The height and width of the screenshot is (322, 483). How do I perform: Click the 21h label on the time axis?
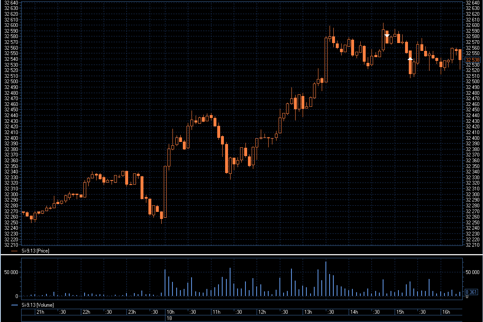(40, 312)
